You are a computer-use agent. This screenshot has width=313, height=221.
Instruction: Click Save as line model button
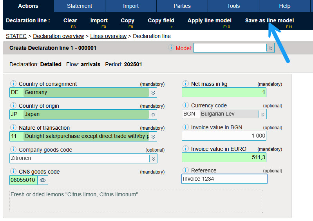coord(269,21)
